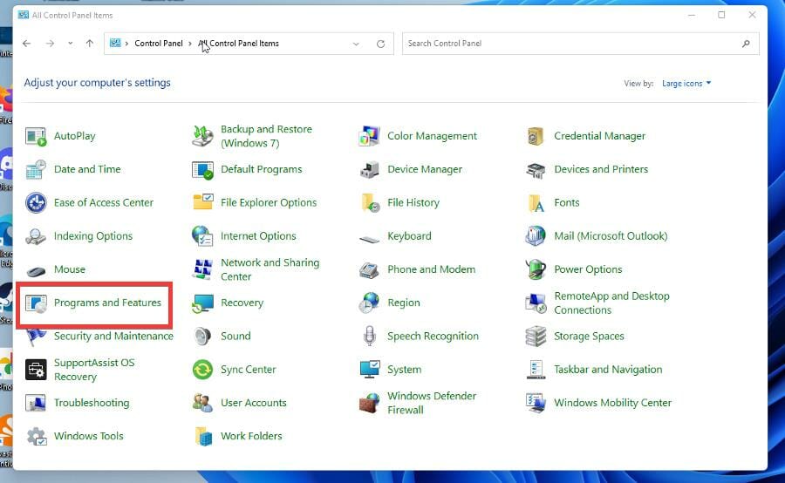Click the Indexing Options icon
Viewport: 785px width, 483px height.
point(36,236)
